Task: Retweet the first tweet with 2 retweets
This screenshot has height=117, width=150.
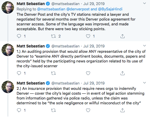Action: point(53,36)
